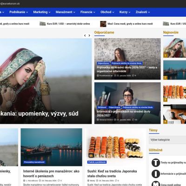The height and width of the screenshot is (186, 186).
Task: Click the Témy section heading
Action: pos(153,130)
